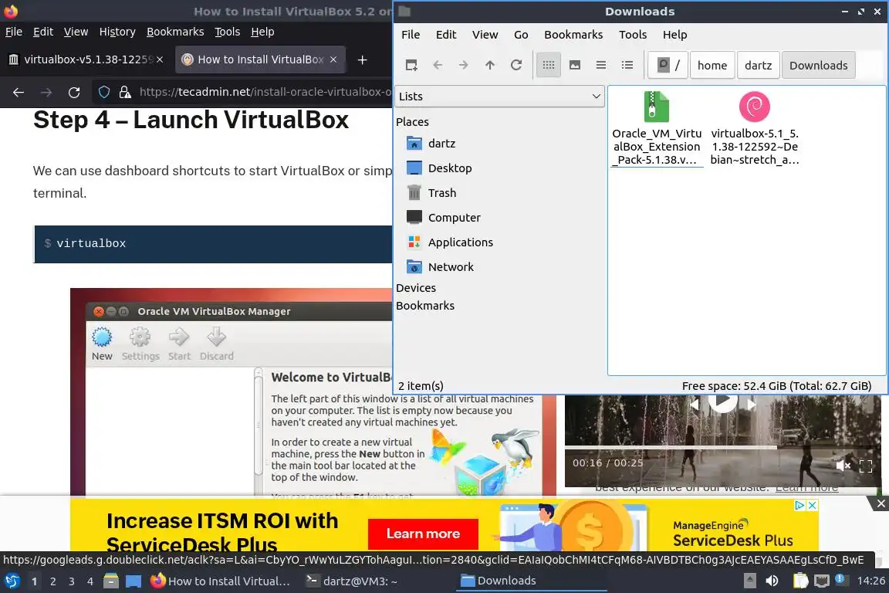Open the volume control in system tray
Image resolution: width=889 pixels, height=593 pixels.
772,581
